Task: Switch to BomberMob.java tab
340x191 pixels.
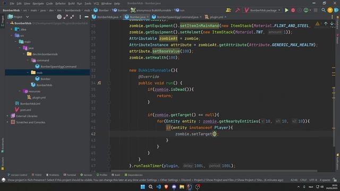Action: point(106,17)
